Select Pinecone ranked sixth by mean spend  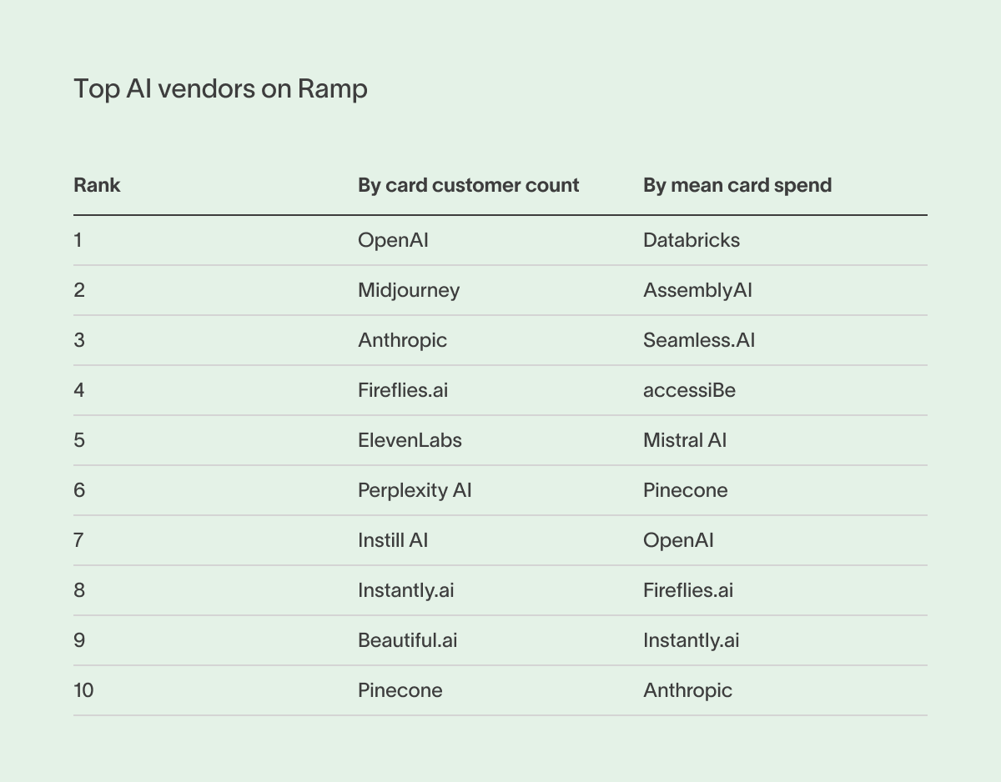click(x=685, y=490)
